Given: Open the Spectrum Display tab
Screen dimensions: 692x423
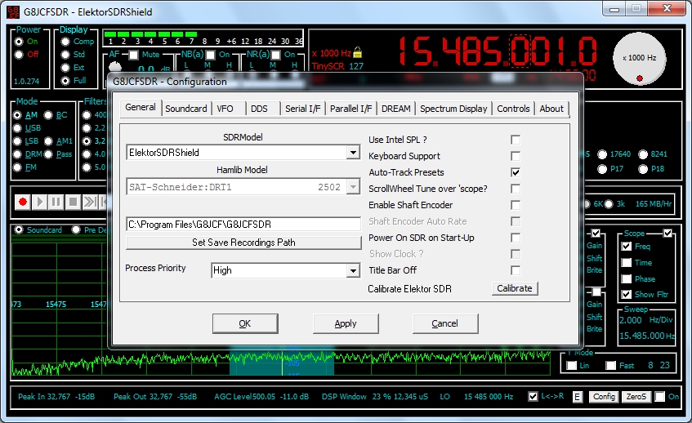Looking at the screenshot, I should tap(453, 109).
